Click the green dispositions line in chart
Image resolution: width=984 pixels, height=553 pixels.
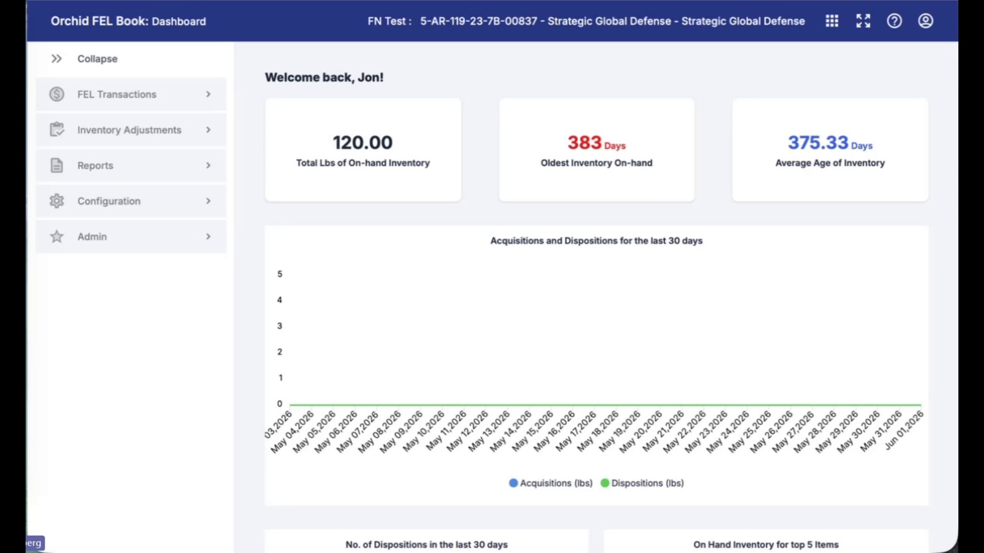[x=606, y=404]
